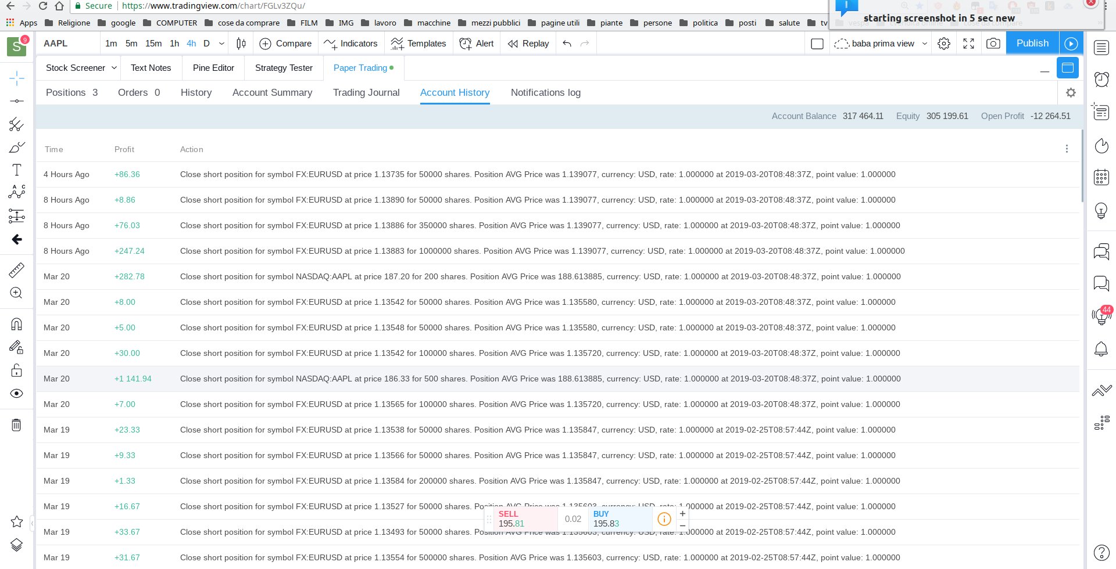Select the 1h interval

pos(174,44)
